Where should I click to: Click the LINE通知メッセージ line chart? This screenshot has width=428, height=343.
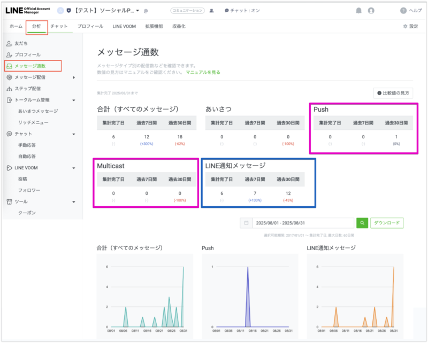(355, 297)
